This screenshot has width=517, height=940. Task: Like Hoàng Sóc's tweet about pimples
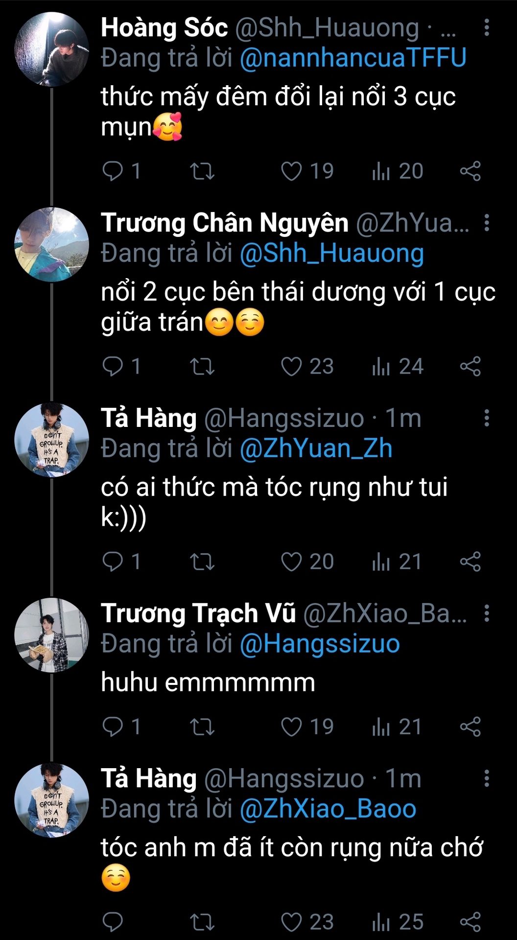[x=291, y=171]
